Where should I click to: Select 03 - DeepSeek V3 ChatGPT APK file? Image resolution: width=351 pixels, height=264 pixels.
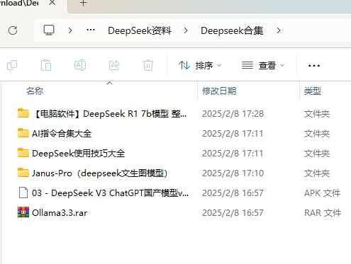click(111, 193)
